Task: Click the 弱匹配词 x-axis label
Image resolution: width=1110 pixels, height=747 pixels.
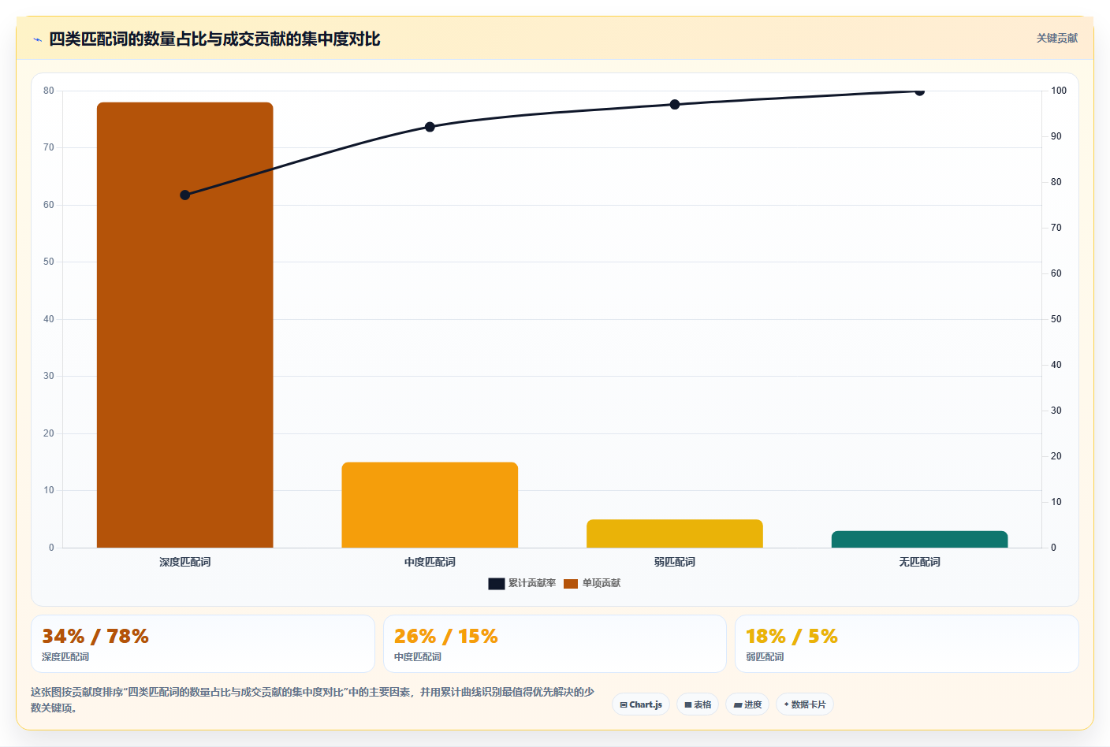Action: (x=675, y=562)
